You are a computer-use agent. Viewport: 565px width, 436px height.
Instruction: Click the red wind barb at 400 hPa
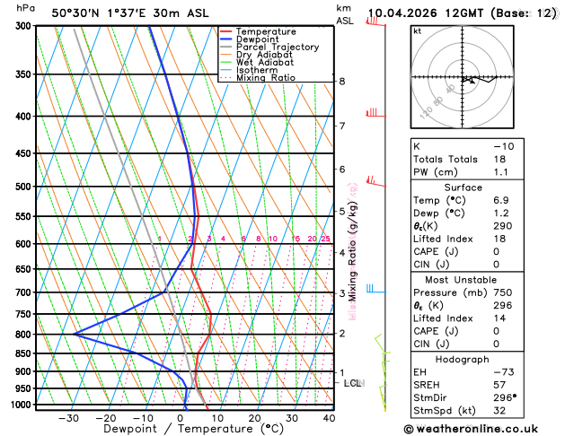point(376,113)
